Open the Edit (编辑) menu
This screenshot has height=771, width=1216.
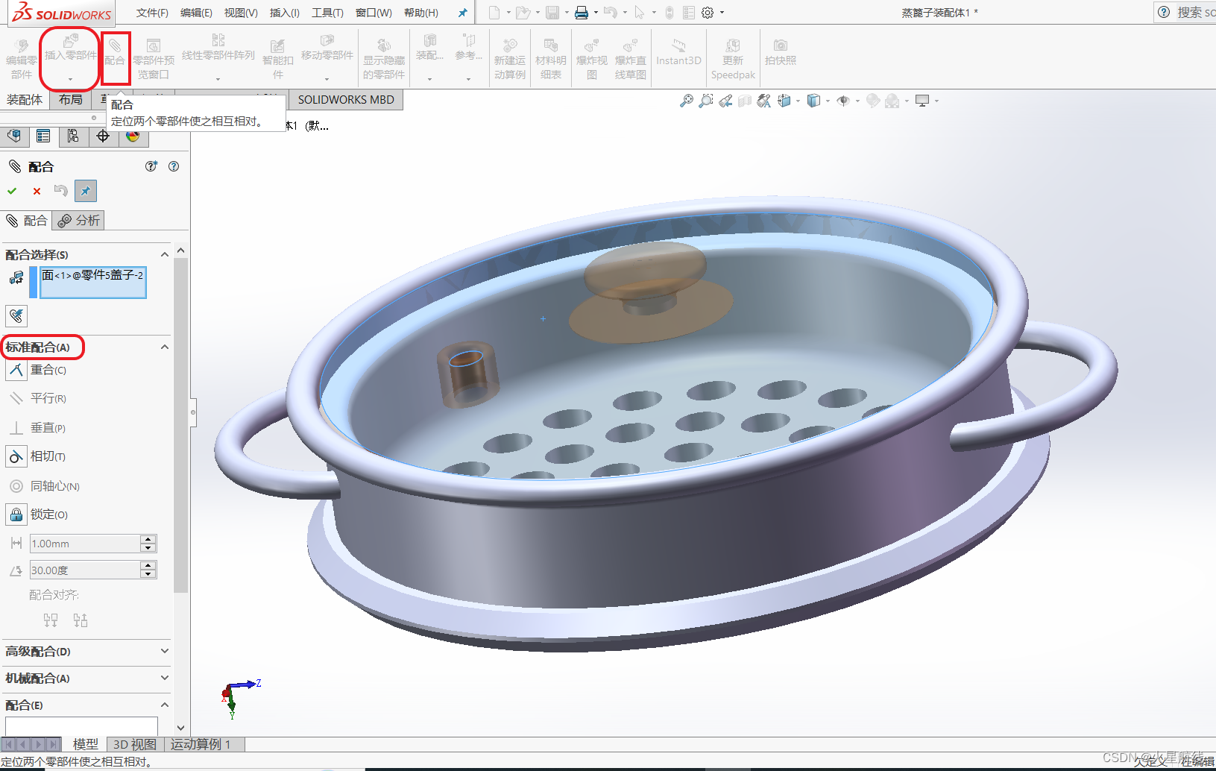pos(196,13)
